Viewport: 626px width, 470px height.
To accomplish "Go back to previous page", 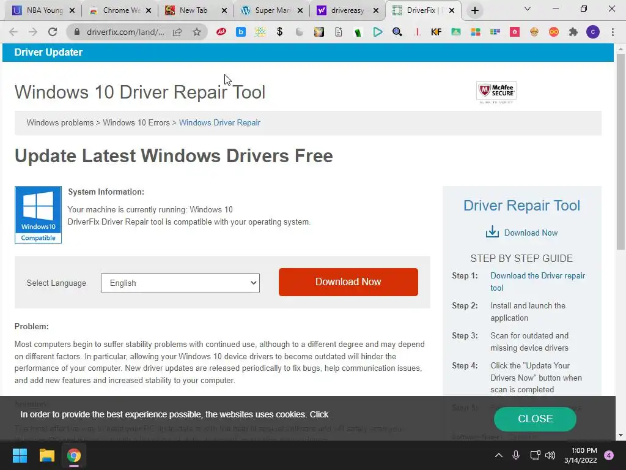I will (13, 32).
